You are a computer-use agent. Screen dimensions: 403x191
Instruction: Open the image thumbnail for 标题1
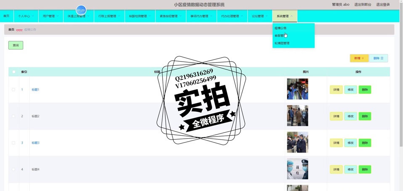click(x=297, y=89)
